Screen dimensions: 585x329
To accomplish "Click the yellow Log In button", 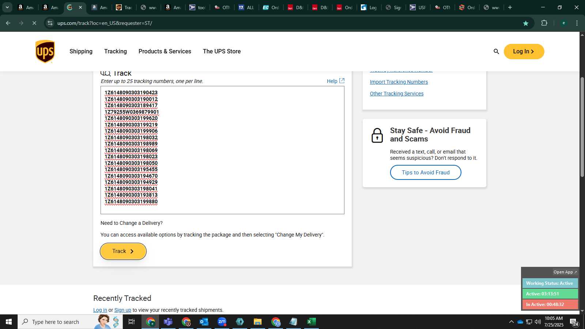I will coord(524,52).
